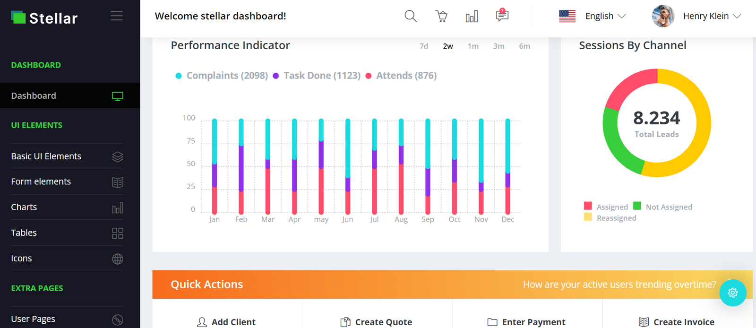Open the shopping cart icon

tap(441, 16)
